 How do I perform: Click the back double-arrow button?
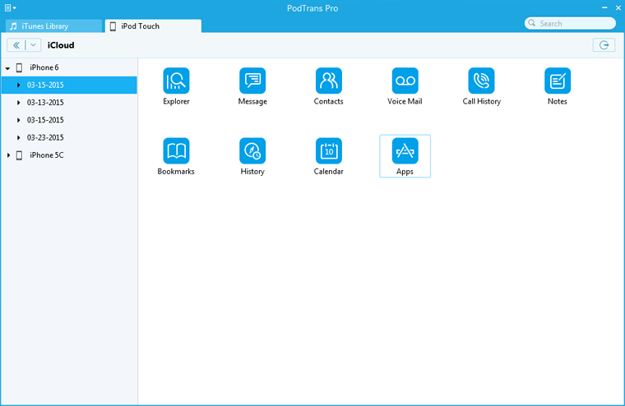click(16, 45)
